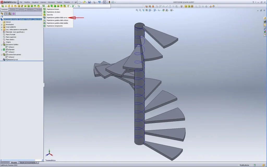
Task: Expand the Corpi solidi(15) tree node
Action: click(2, 27)
